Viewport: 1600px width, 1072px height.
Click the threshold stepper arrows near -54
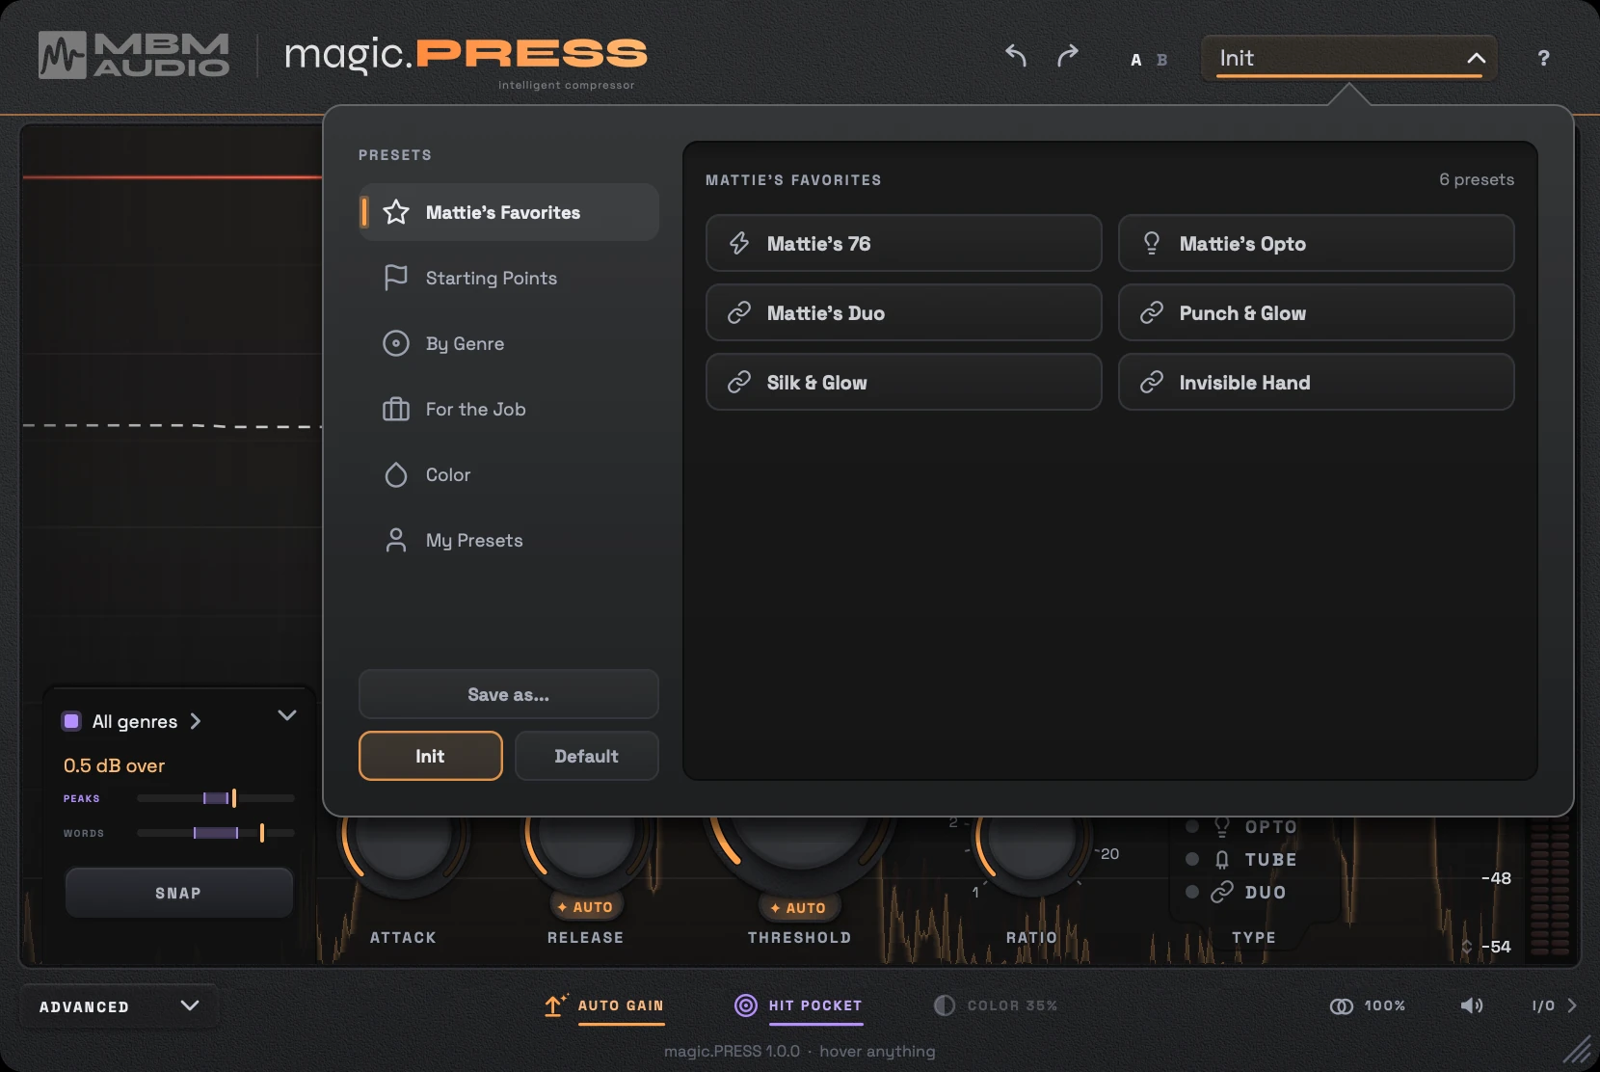tap(1467, 947)
